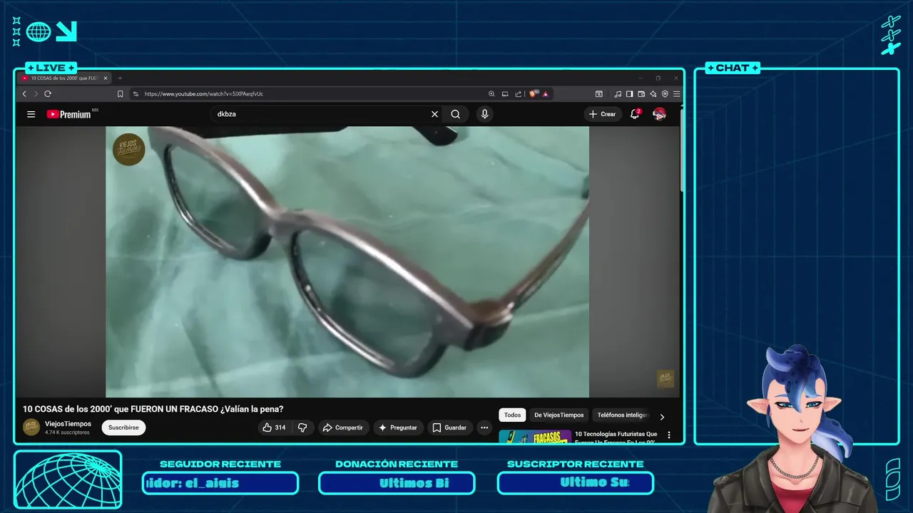Viewport: 913px width, 513px height.
Task: Open more actions three-dot menu
Action: pyautogui.click(x=484, y=427)
